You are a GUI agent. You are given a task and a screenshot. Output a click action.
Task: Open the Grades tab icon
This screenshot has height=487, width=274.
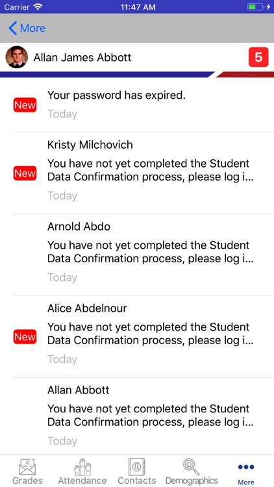[27, 467]
